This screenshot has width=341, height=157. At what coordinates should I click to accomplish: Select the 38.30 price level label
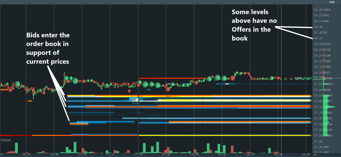point(318,44)
